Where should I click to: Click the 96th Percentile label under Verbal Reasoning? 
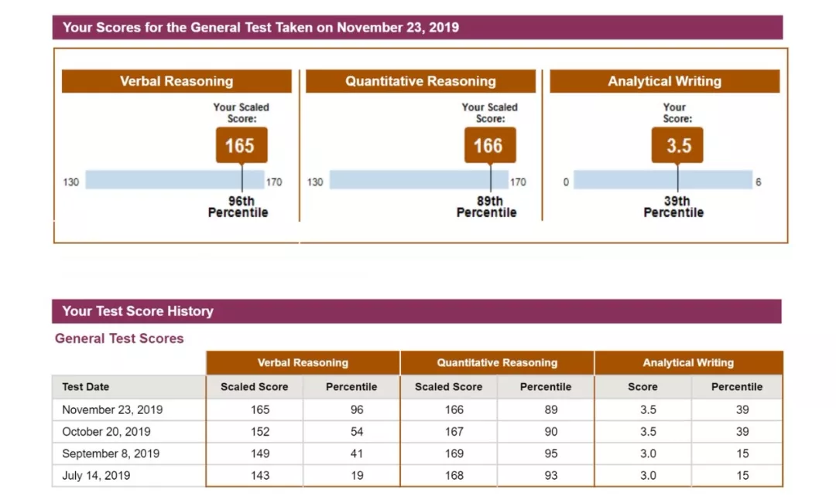pos(238,207)
